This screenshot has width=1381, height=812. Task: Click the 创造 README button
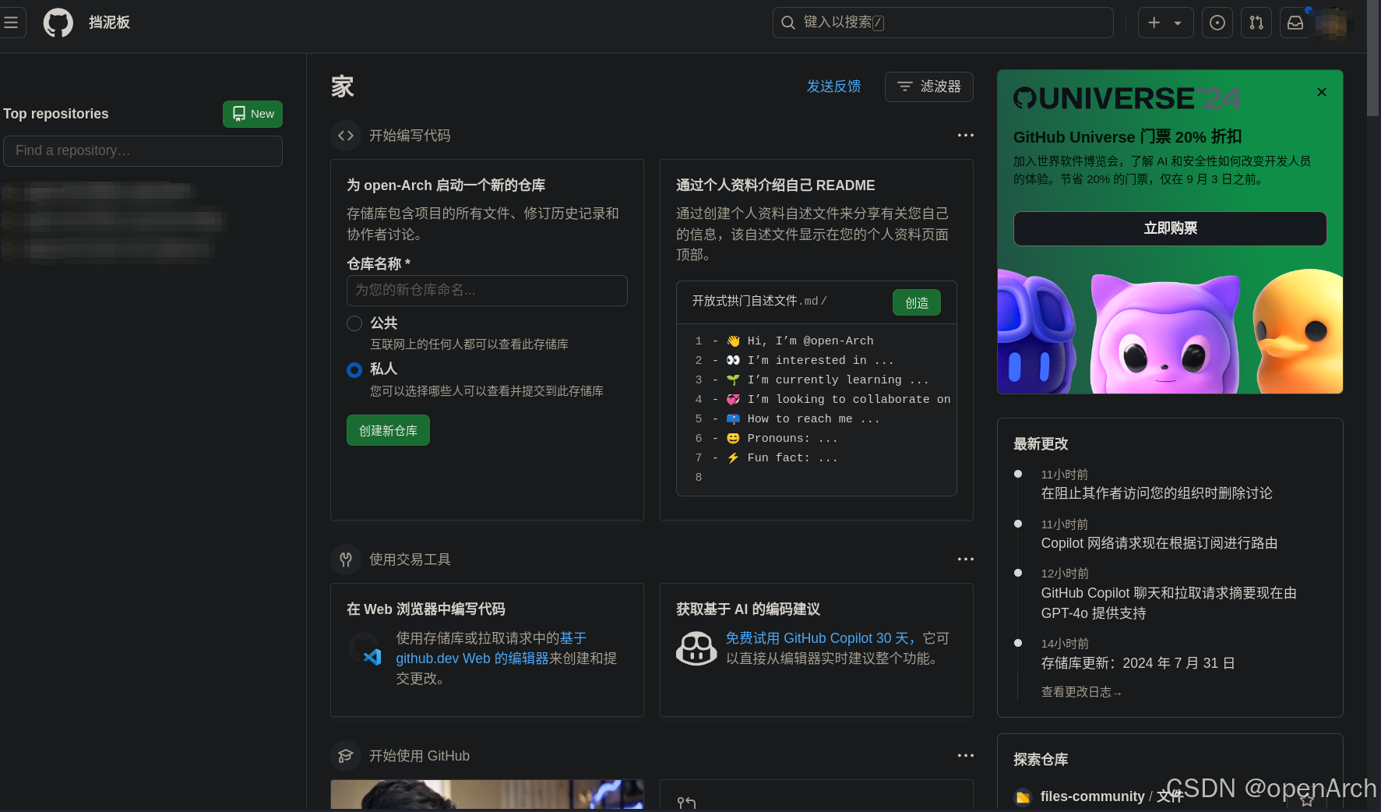tap(917, 302)
